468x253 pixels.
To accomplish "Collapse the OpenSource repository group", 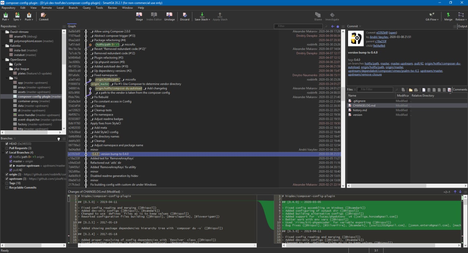I will pyautogui.click(x=3, y=60).
